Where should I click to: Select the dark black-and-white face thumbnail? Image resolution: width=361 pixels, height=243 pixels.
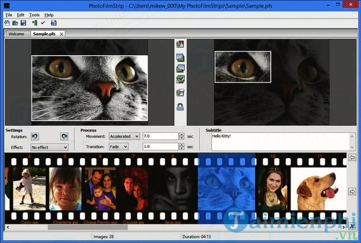coord(174,189)
